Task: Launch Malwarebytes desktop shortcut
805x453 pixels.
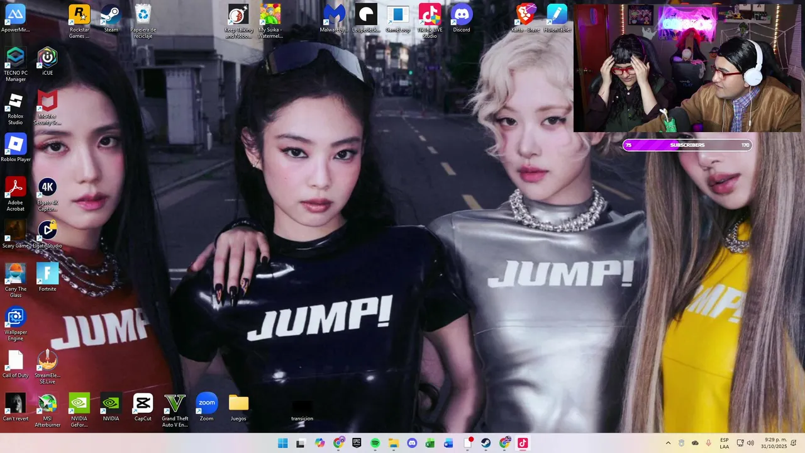Action: pos(334,18)
